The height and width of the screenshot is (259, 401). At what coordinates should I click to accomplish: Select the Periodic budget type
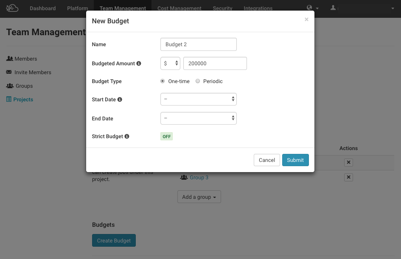point(198,81)
